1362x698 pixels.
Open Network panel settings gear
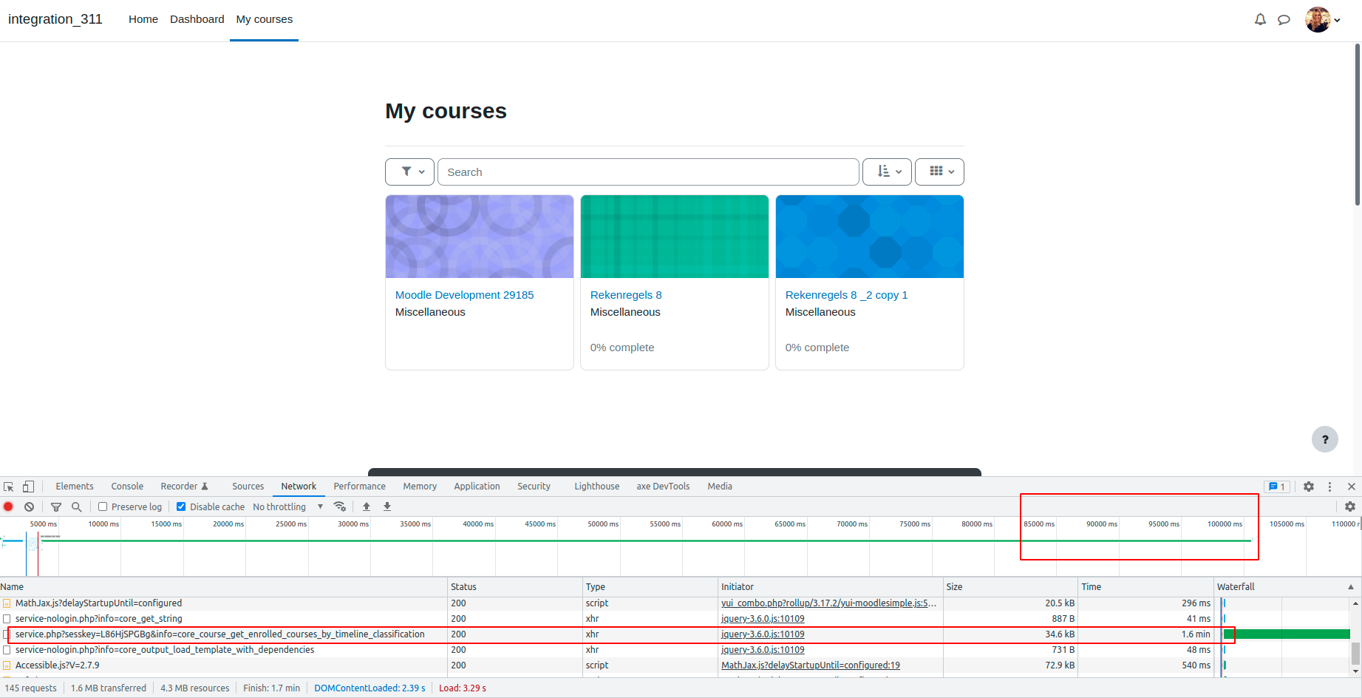1350,506
